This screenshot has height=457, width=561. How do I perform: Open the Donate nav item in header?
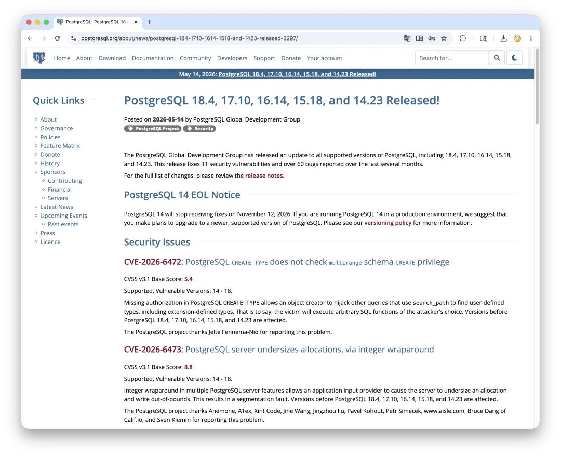(291, 58)
